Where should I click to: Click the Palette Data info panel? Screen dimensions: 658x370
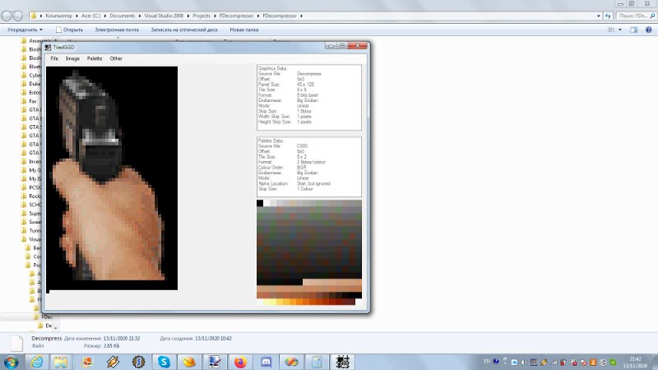(309, 167)
